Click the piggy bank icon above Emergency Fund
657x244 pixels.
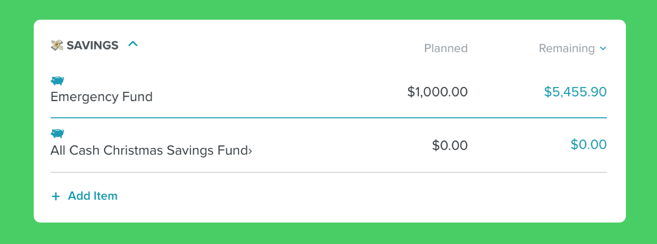[57, 81]
